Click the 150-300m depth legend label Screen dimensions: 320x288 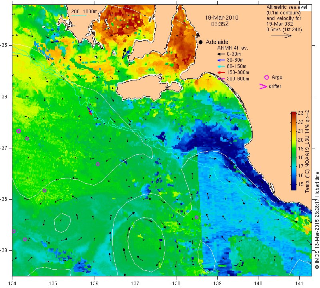238,72
